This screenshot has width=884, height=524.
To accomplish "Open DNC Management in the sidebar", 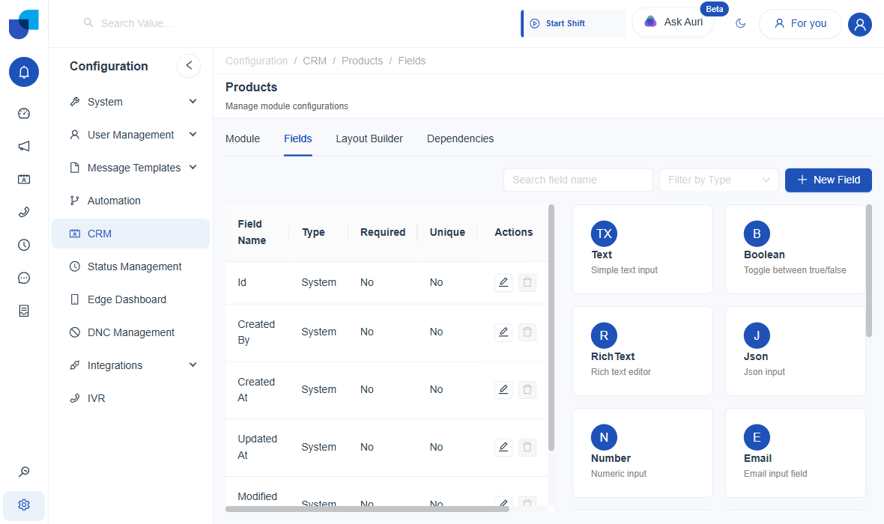I will pos(131,332).
